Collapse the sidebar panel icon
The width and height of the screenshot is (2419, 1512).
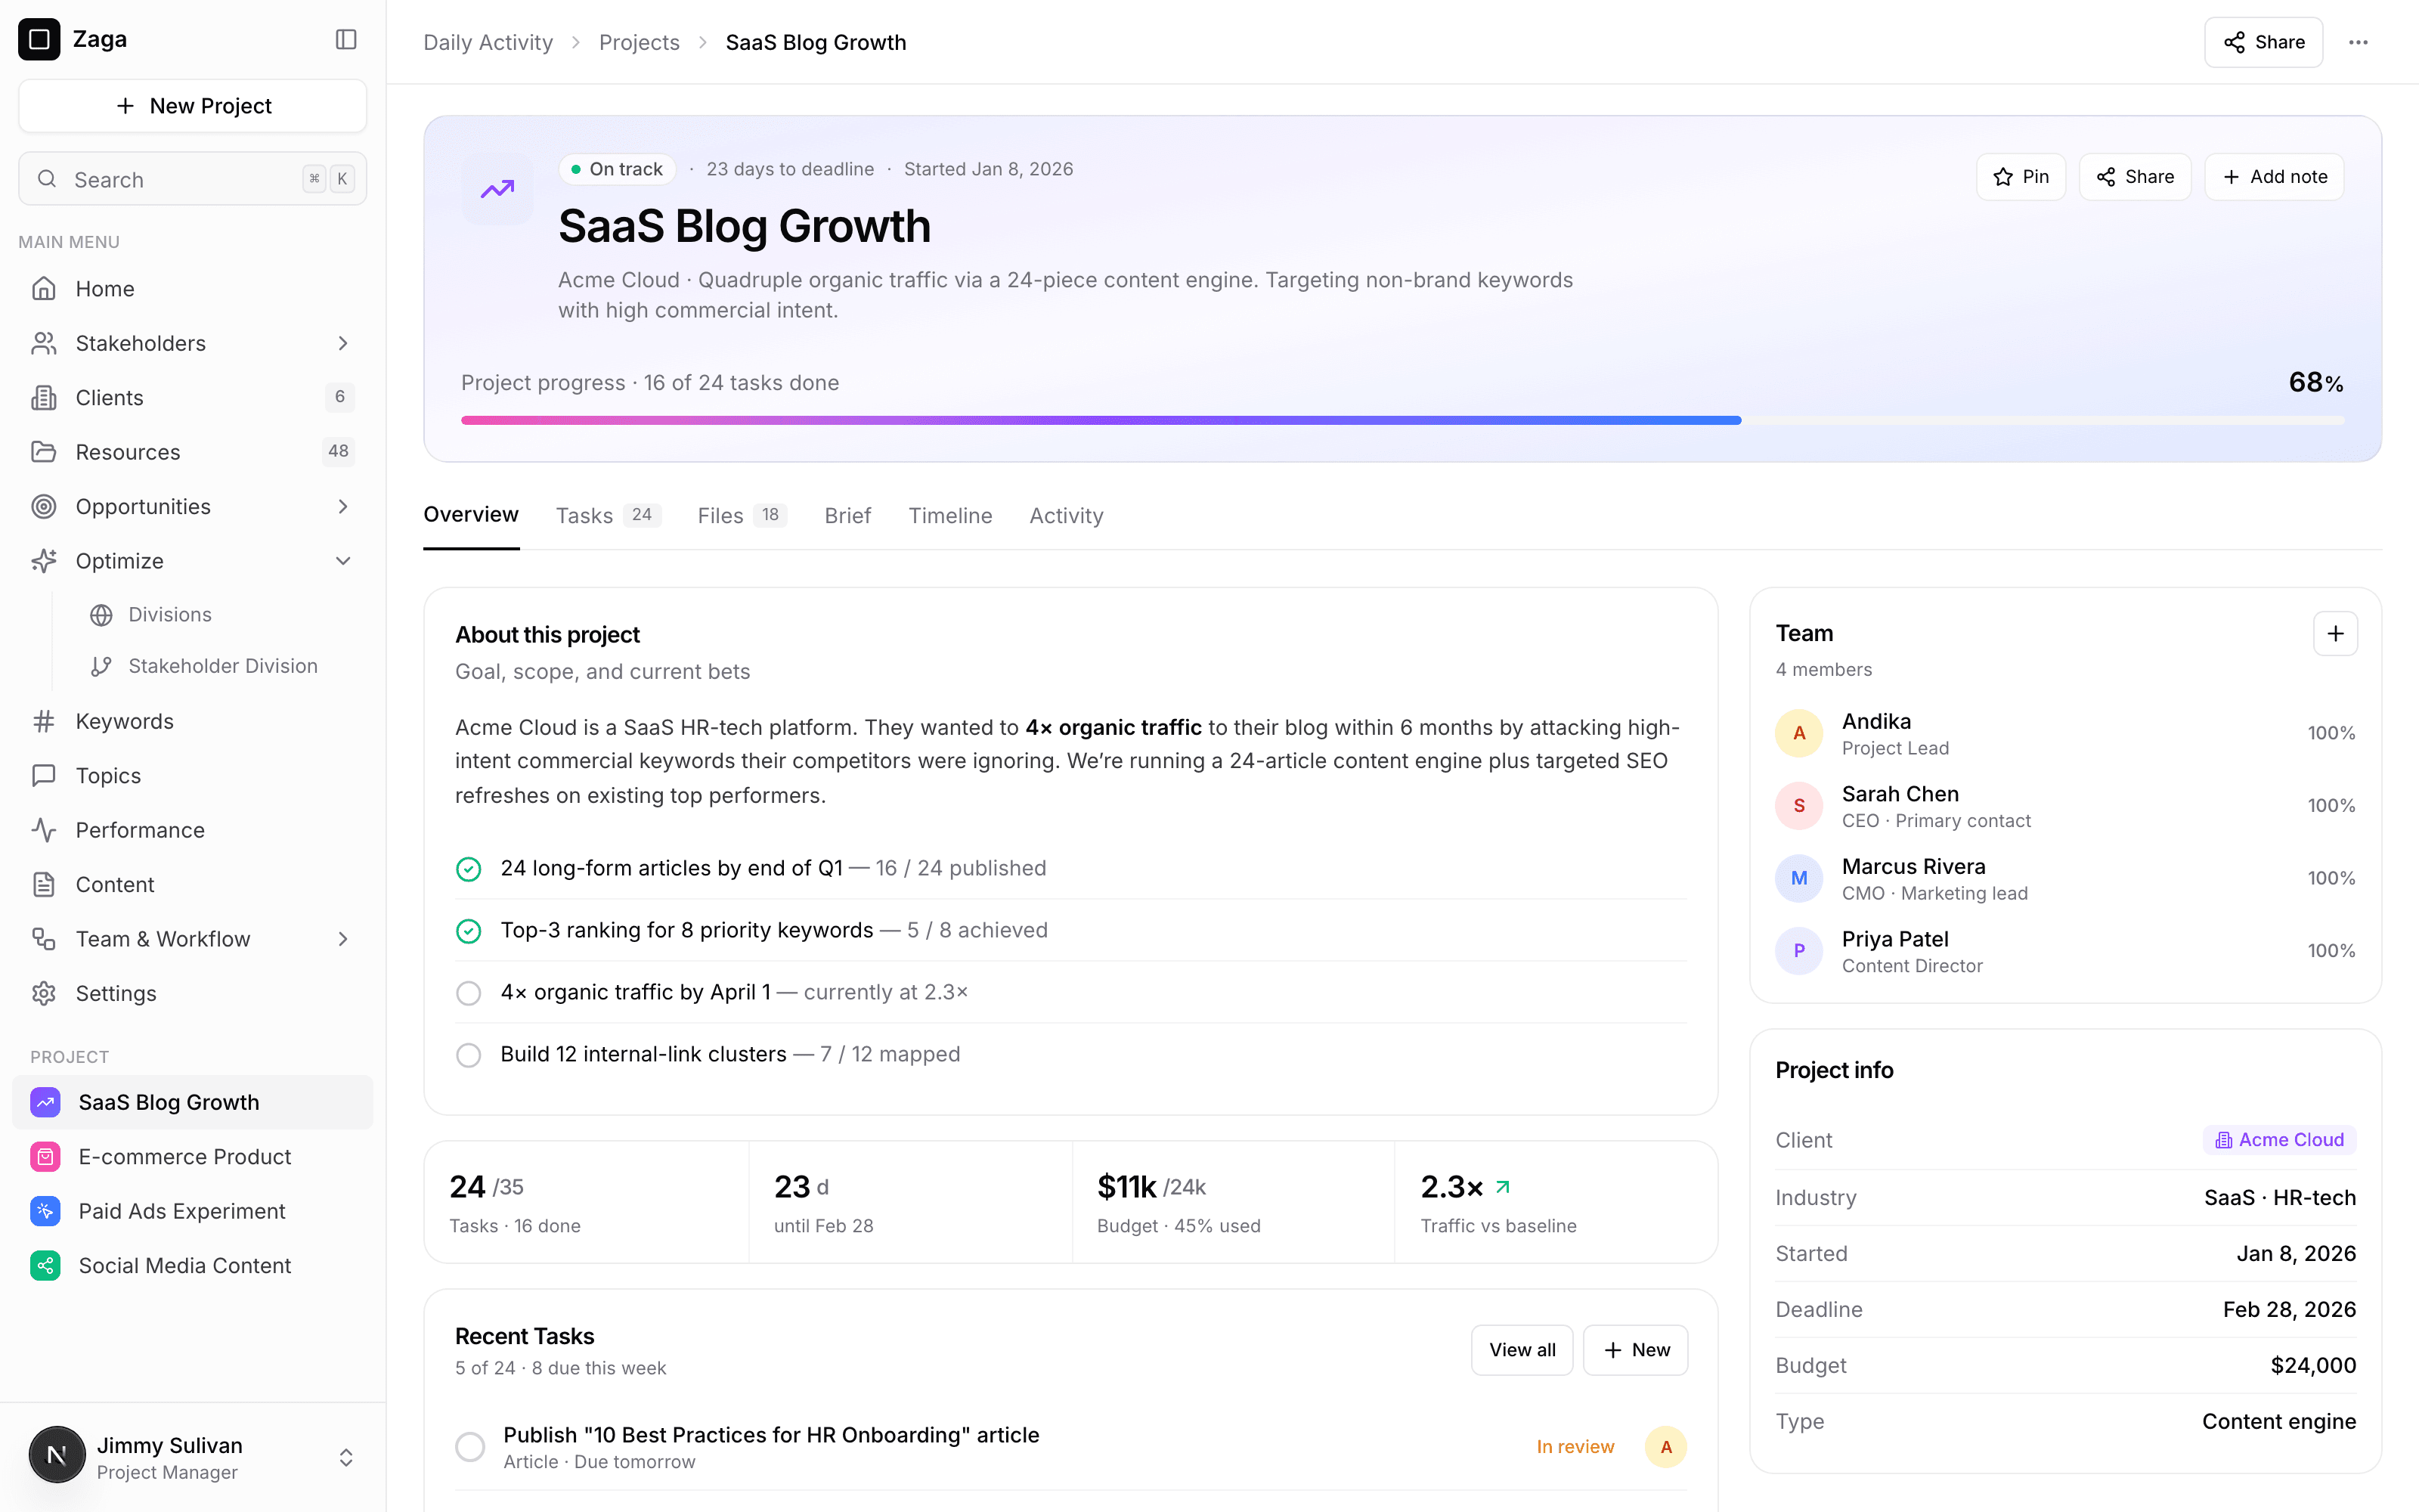coord(346,39)
